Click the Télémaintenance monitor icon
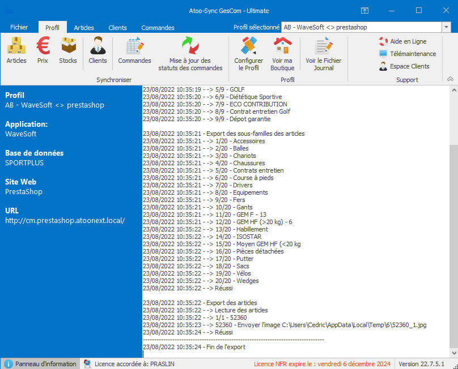The width and height of the screenshot is (458, 369). coord(383,54)
